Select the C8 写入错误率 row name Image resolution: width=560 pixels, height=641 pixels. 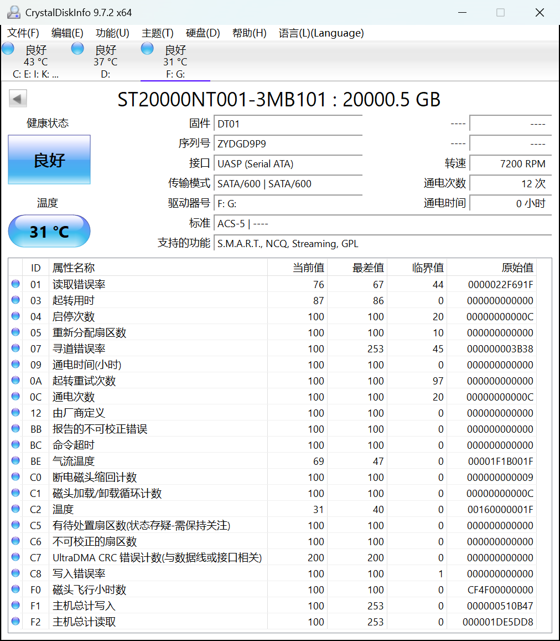(79, 573)
